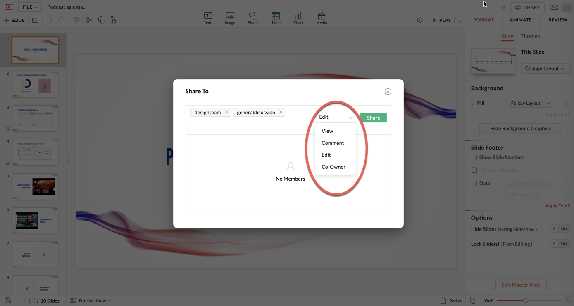Viewport: 574px width, 306px height.
Task: Open the Follow Layout fill dropdown
Action: tap(531, 103)
